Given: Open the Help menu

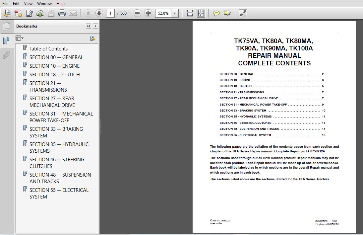Looking at the screenshot, I should point(60,3).
